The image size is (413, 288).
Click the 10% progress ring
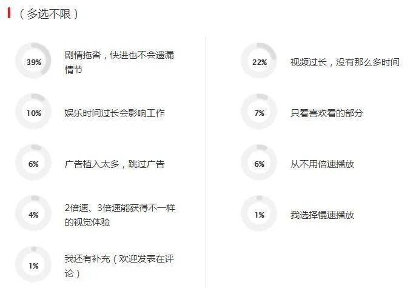tap(33, 113)
